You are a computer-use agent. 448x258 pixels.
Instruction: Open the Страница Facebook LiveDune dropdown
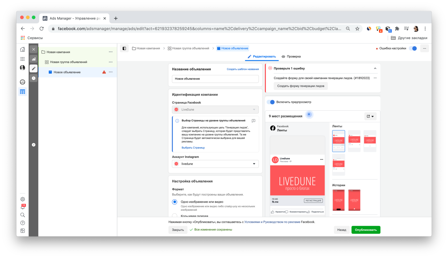pos(215,110)
